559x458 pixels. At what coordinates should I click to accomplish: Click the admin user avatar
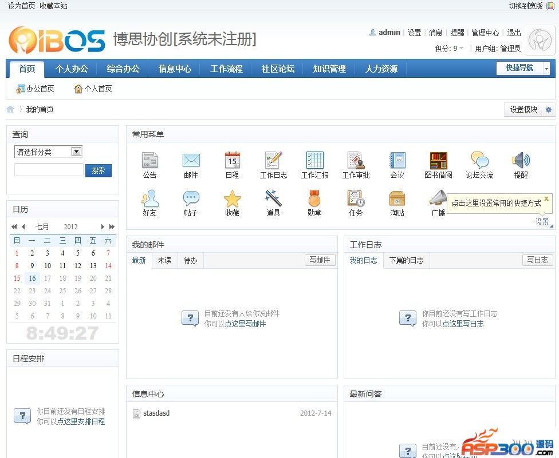click(540, 40)
